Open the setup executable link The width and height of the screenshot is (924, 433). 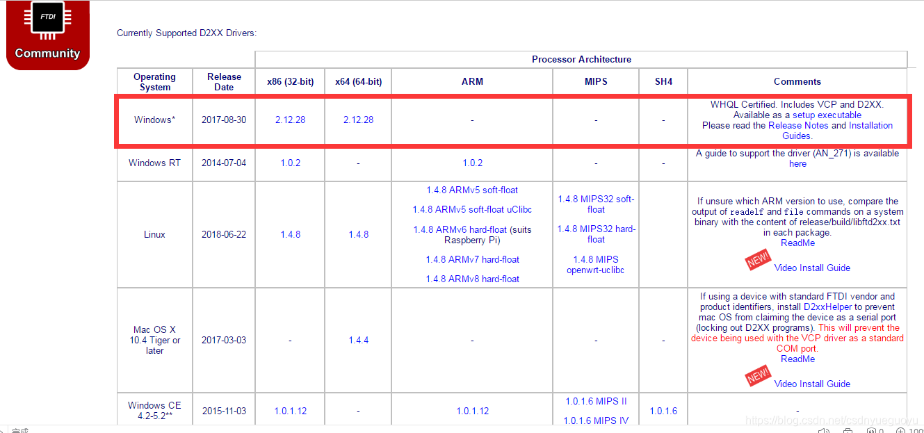click(827, 115)
